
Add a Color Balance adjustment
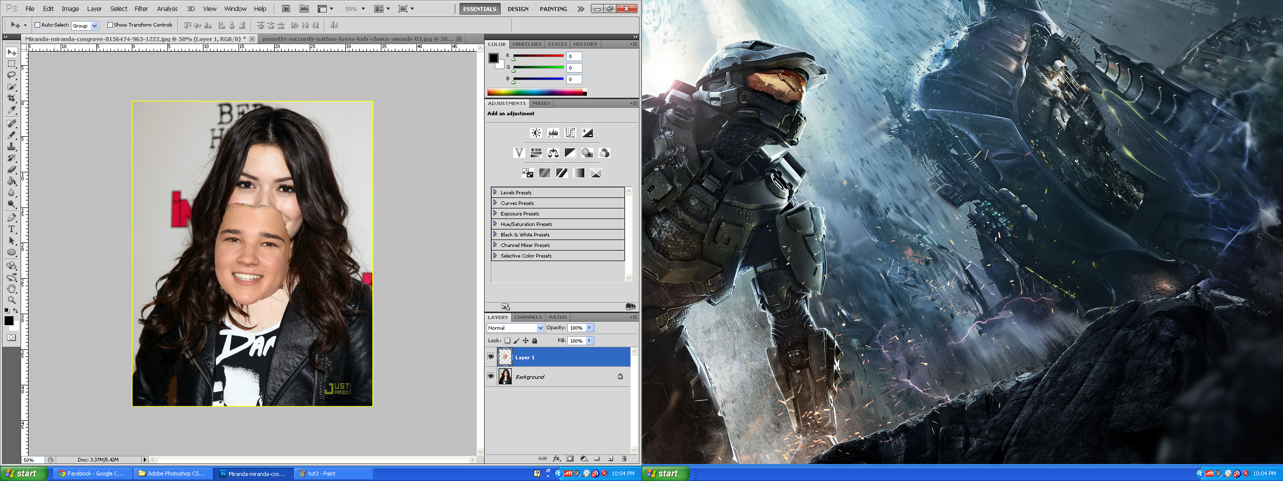point(553,153)
